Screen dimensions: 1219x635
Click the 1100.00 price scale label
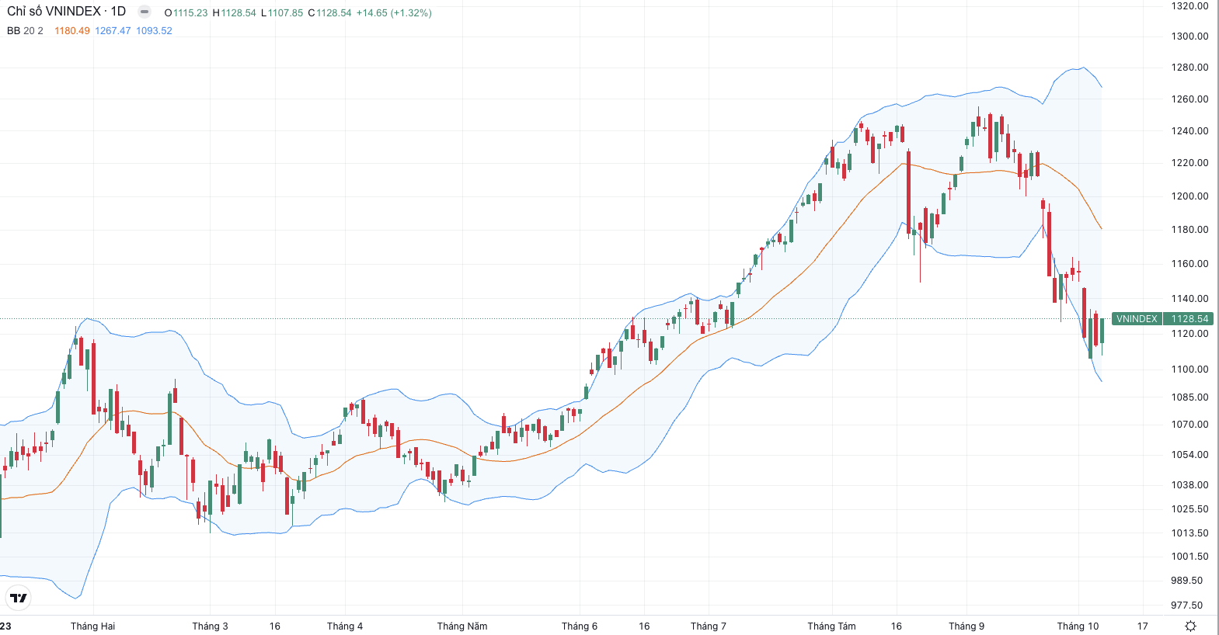click(1189, 370)
